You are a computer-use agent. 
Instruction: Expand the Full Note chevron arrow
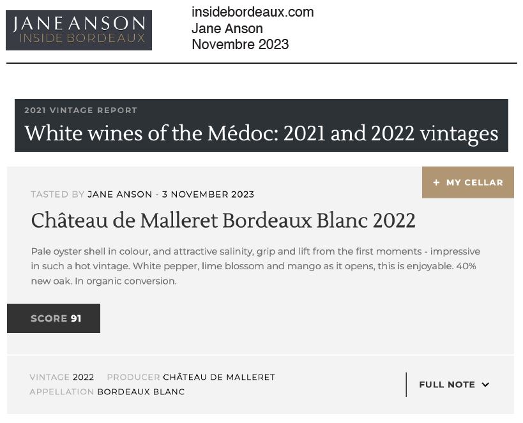pyautogui.click(x=485, y=384)
